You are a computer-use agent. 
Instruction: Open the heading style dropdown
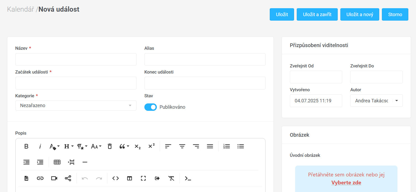click(x=69, y=146)
